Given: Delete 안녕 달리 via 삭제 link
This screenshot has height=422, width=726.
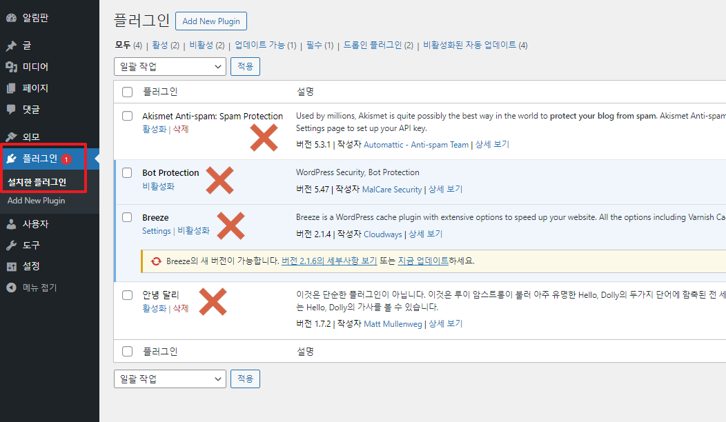Looking at the screenshot, I should tap(181, 308).
